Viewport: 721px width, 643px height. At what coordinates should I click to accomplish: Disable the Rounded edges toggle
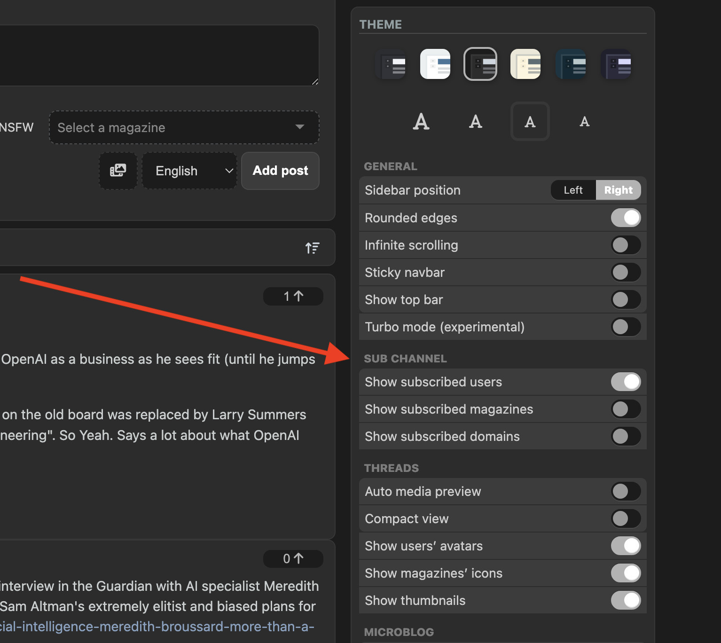pos(626,218)
